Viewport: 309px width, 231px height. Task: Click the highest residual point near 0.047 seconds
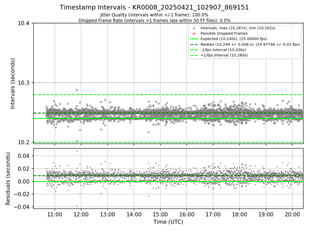click(x=77, y=151)
